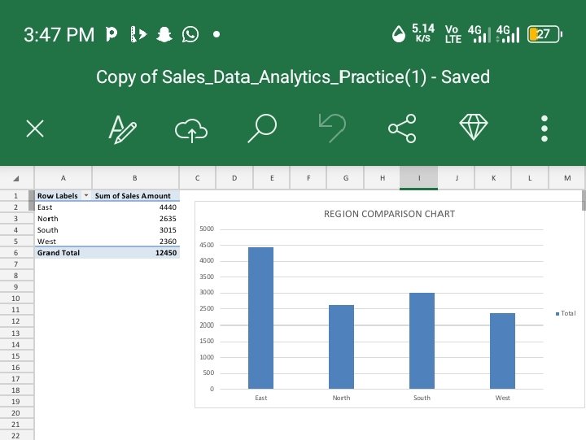Select the cell with value 12450

pos(135,253)
